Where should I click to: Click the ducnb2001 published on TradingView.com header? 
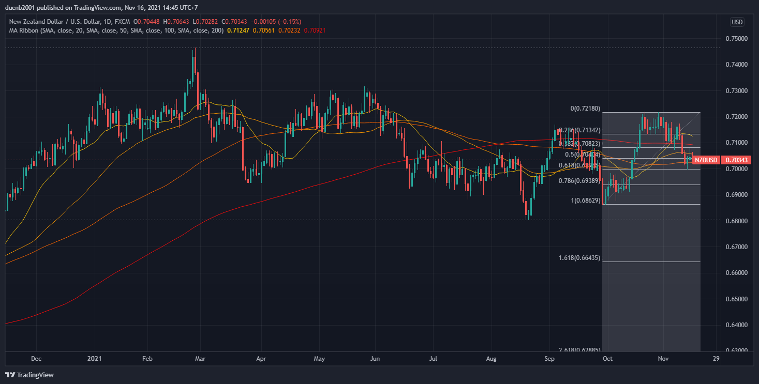pos(102,8)
